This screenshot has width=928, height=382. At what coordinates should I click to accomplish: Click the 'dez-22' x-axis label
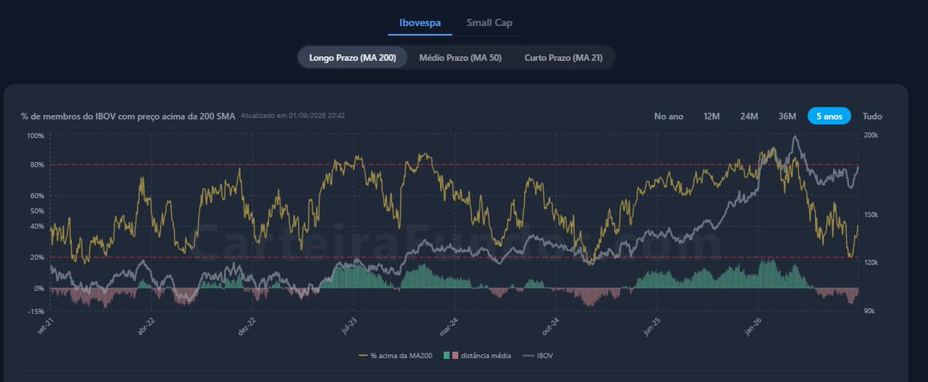tap(248, 326)
